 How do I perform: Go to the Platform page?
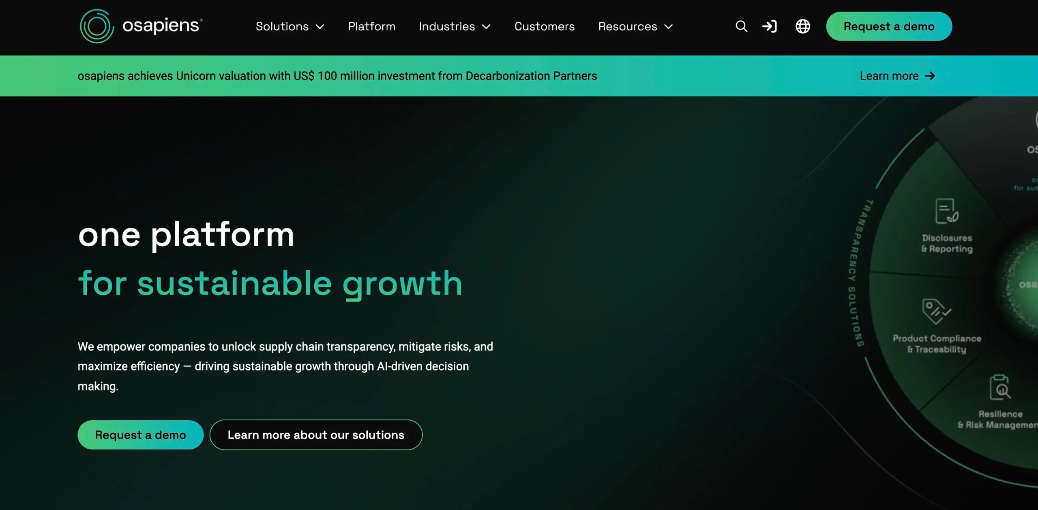[371, 26]
